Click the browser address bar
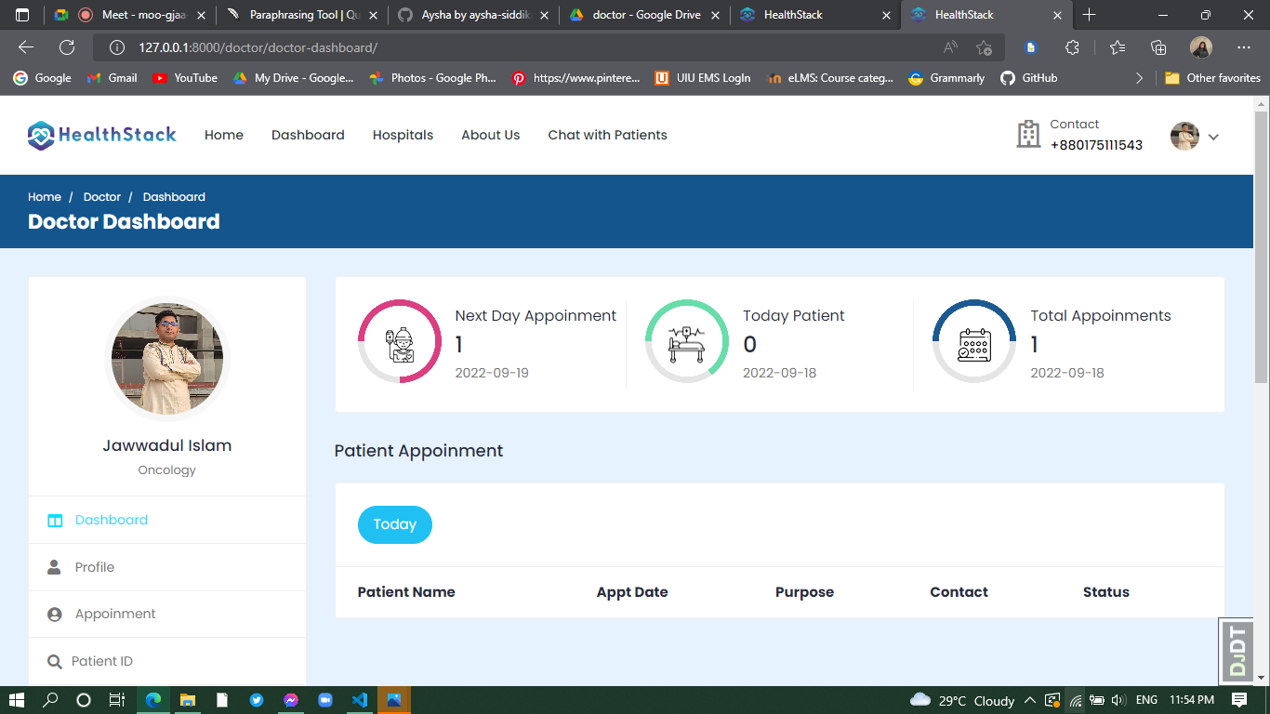 tap(279, 47)
